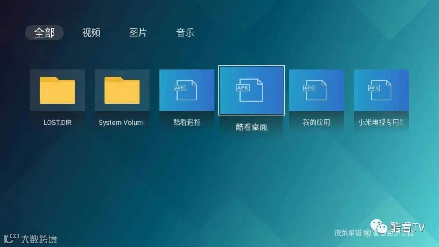Click the 酷看桌面 file name label
Screen dimensions: 439x247
252,127
